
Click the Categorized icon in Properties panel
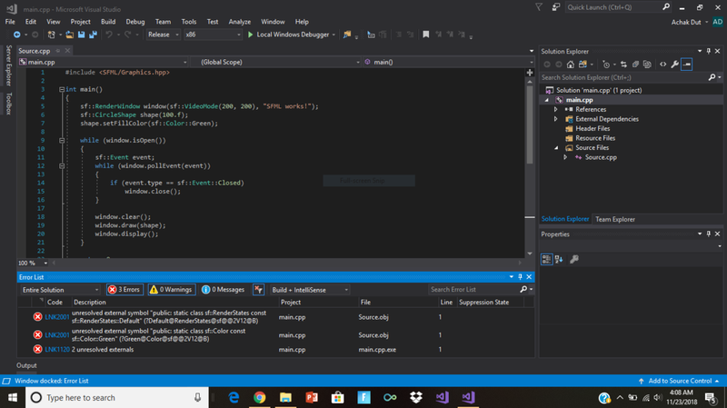pyautogui.click(x=547, y=259)
